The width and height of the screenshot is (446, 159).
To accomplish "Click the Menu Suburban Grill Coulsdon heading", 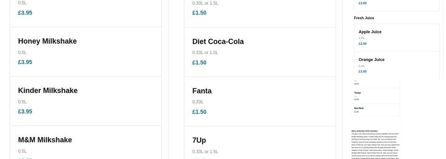I will pos(364,131).
